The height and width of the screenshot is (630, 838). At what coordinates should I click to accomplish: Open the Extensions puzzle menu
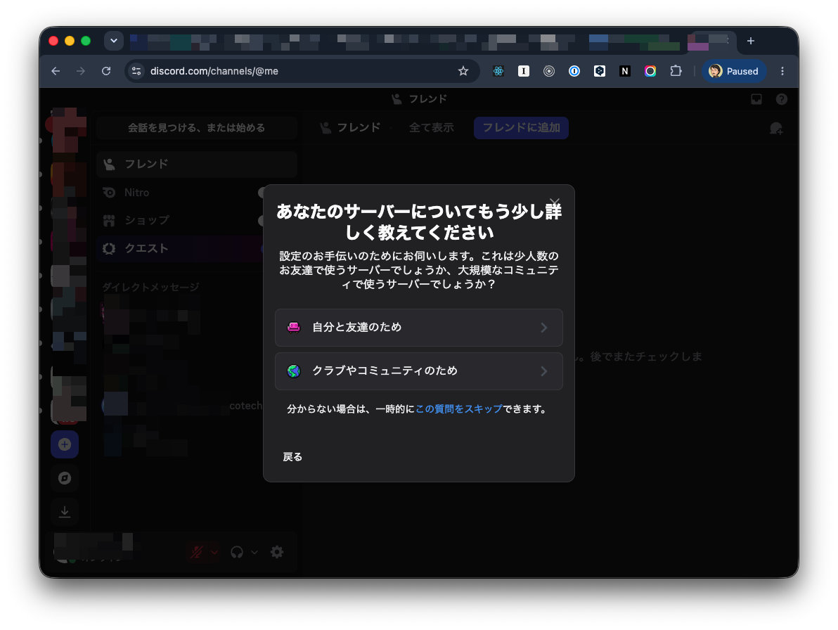click(x=676, y=71)
